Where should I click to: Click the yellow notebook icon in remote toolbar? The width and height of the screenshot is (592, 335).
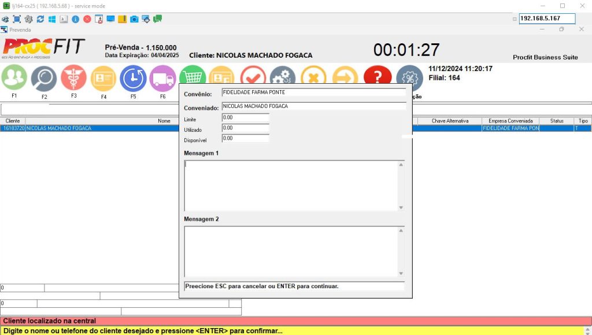click(x=123, y=19)
